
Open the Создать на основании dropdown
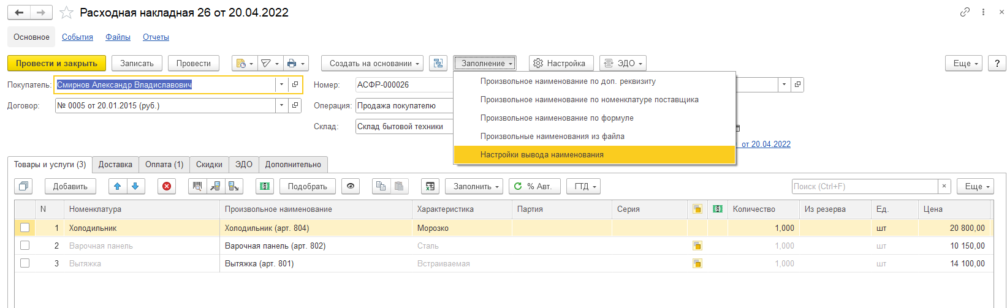click(x=373, y=63)
